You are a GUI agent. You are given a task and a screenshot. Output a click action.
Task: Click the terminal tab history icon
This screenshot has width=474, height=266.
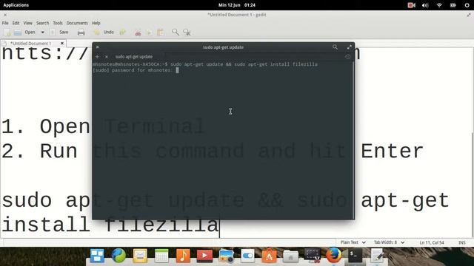(347, 57)
